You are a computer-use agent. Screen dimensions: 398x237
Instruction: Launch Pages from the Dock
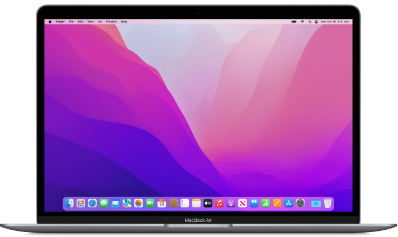click(x=277, y=203)
